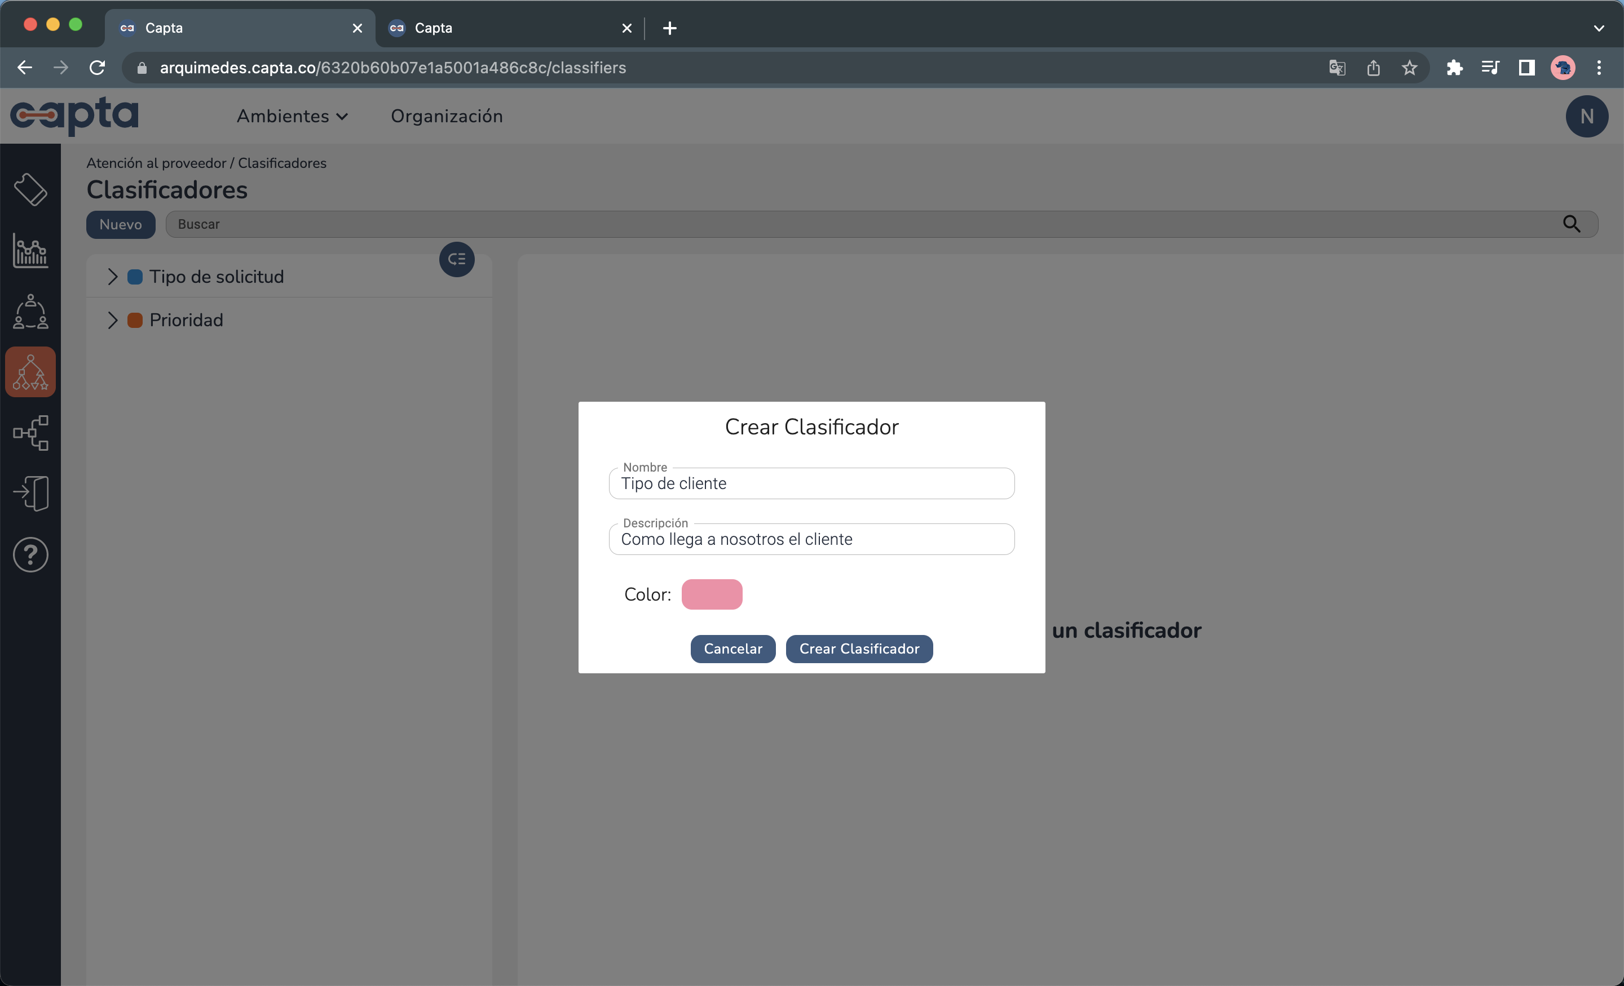Switch to the second Capta tab
The image size is (1624, 986).
(501, 28)
